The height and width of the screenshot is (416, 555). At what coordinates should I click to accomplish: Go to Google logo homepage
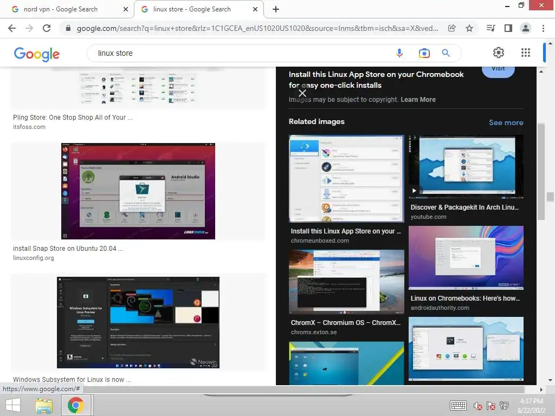click(x=36, y=54)
